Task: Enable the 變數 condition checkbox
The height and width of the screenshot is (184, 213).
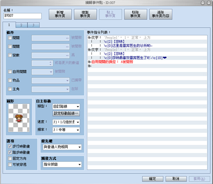Action: click(x=10, y=55)
